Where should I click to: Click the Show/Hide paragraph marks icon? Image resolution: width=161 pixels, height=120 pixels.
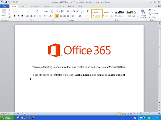pos(88,11)
